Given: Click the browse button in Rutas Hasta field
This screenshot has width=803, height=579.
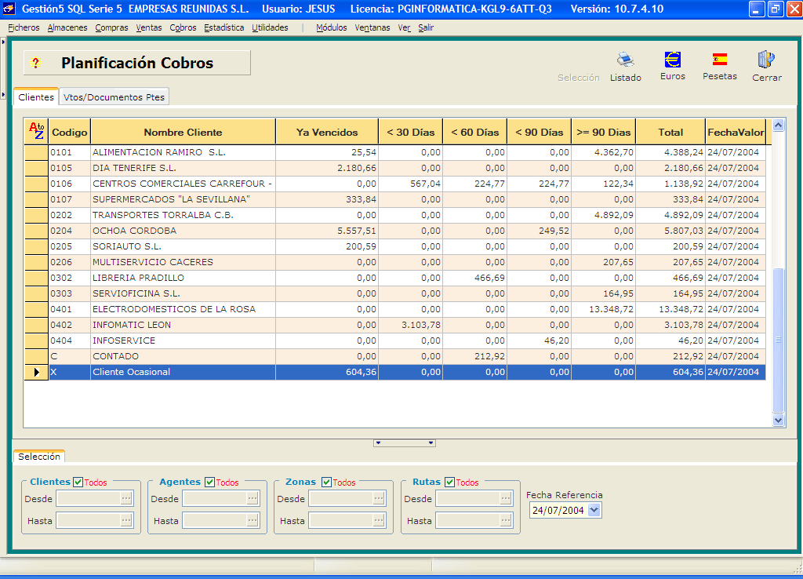Looking at the screenshot, I should click(506, 520).
